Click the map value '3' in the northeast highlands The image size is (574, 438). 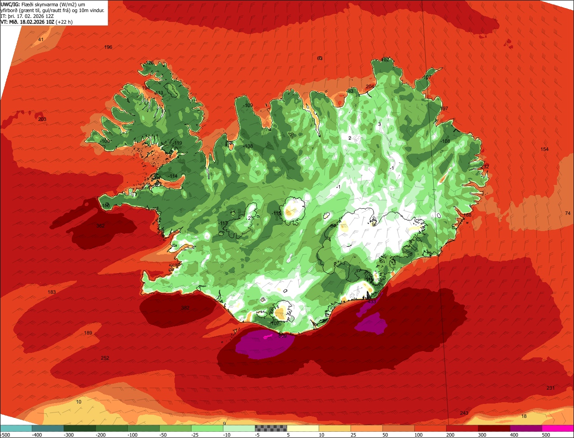[x=379, y=124]
